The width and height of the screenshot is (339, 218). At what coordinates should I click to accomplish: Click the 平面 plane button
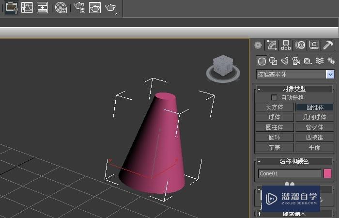tap(315, 147)
